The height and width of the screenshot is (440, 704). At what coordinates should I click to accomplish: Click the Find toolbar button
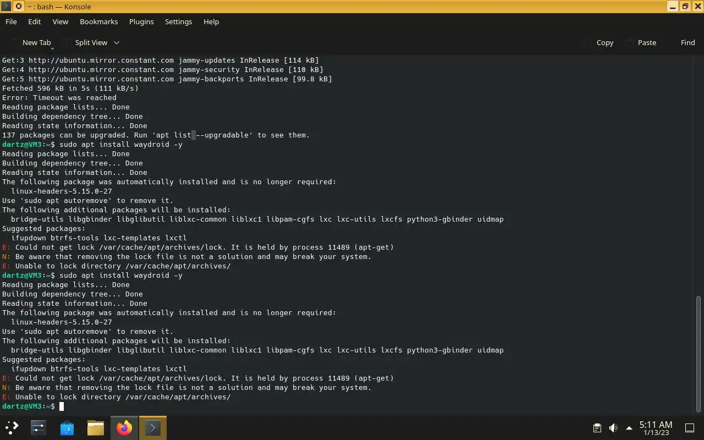click(681, 42)
